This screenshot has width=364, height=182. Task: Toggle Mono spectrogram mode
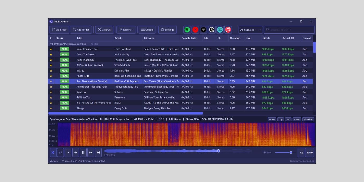(272, 119)
